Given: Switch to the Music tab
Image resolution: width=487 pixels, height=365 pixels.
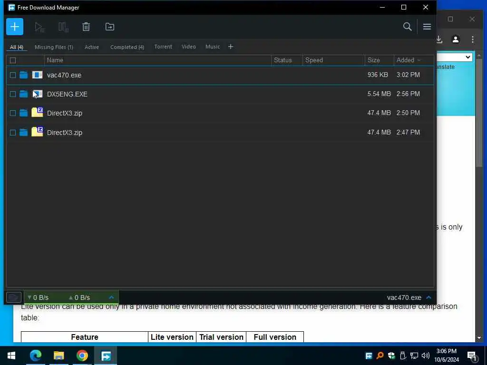Looking at the screenshot, I should coord(213,47).
